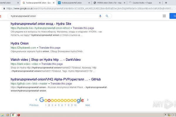Open a new browser tab

[x=166, y=3]
